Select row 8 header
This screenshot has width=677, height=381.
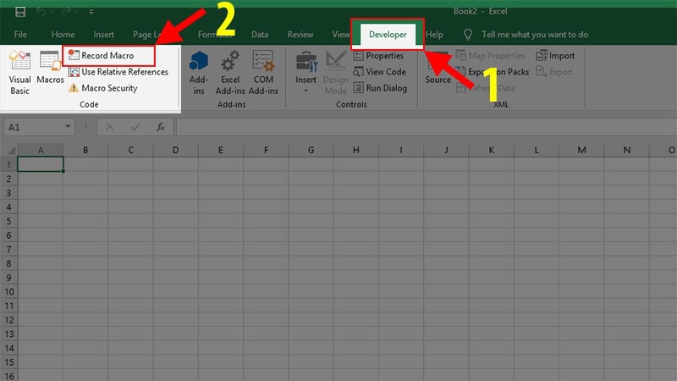[x=8, y=263]
